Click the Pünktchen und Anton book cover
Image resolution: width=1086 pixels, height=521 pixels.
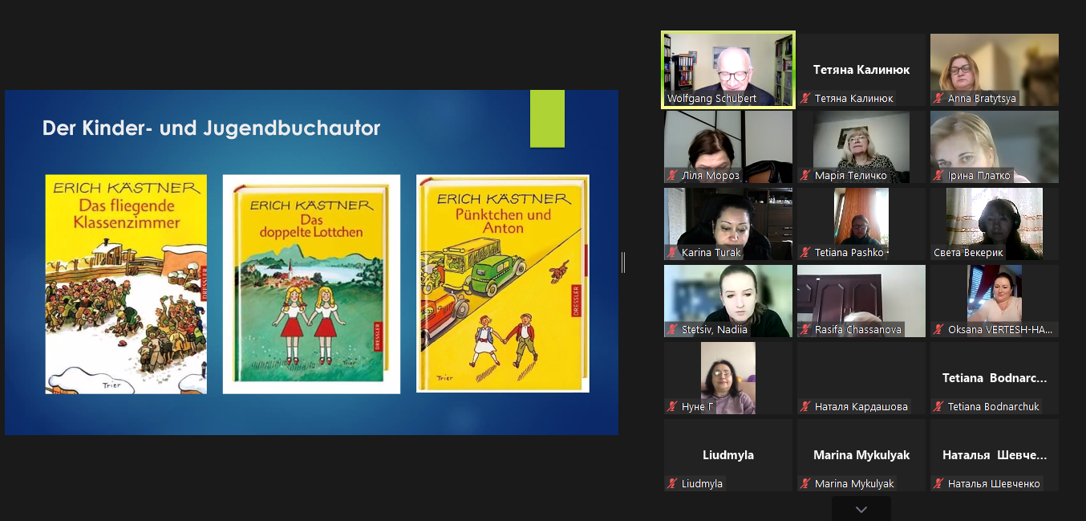pos(503,284)
